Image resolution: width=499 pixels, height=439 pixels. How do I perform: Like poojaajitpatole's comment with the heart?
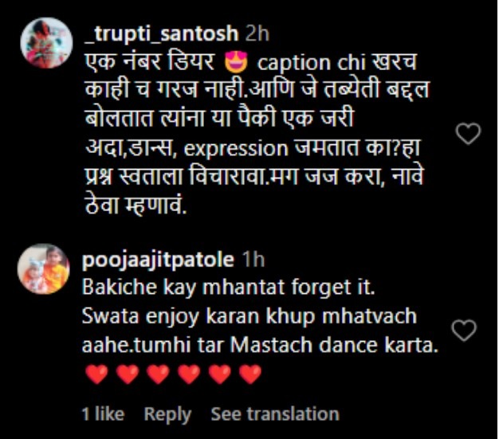464,330
